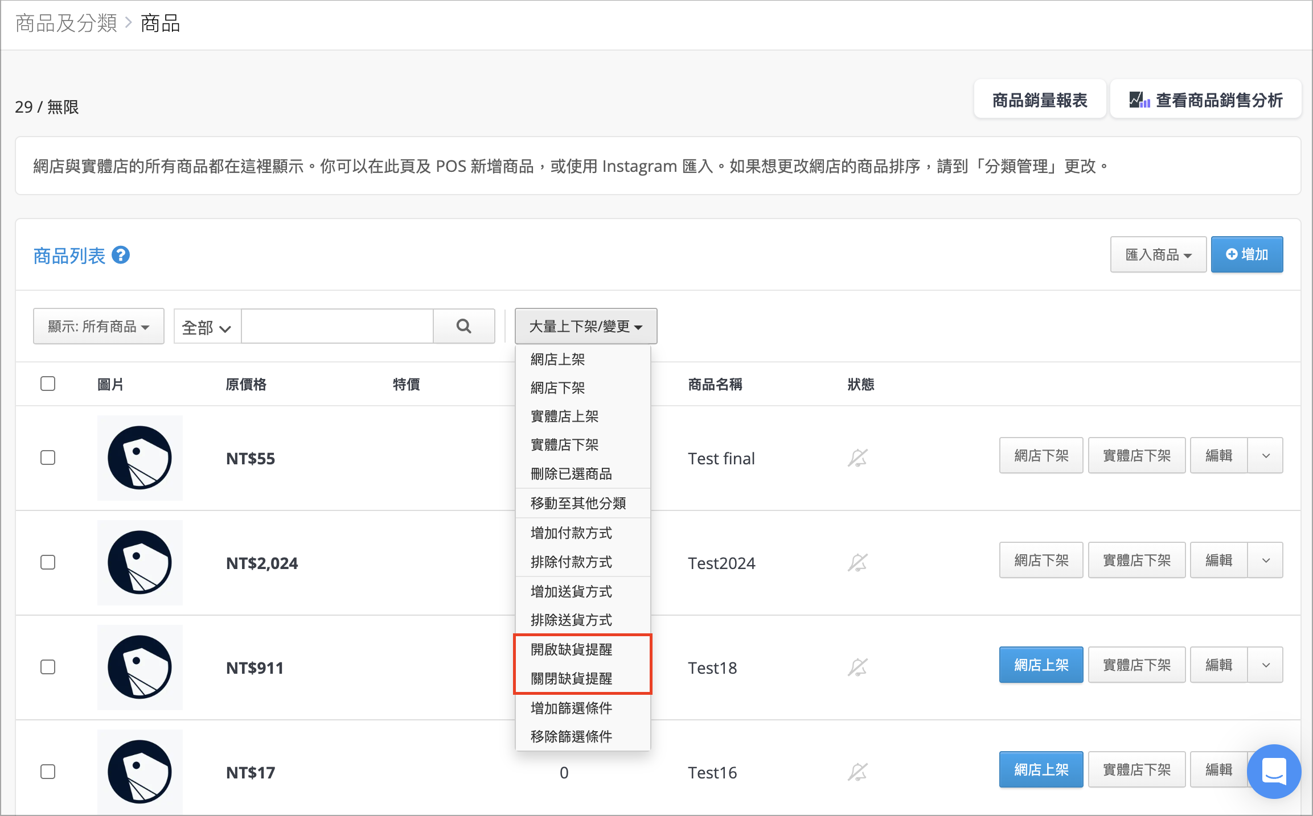Collapse the 大量上下架/變更 dropdown

click(x=586, y=326)
